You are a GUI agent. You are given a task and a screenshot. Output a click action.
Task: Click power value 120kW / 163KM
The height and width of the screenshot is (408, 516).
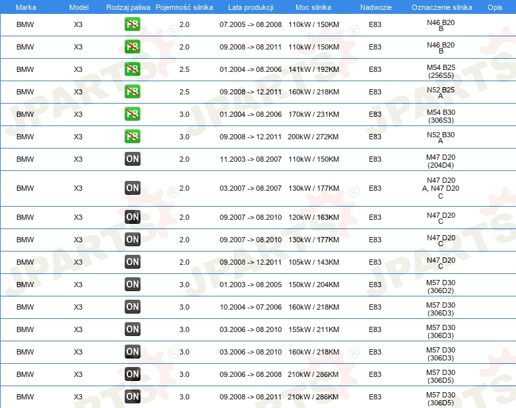(313, 217)
